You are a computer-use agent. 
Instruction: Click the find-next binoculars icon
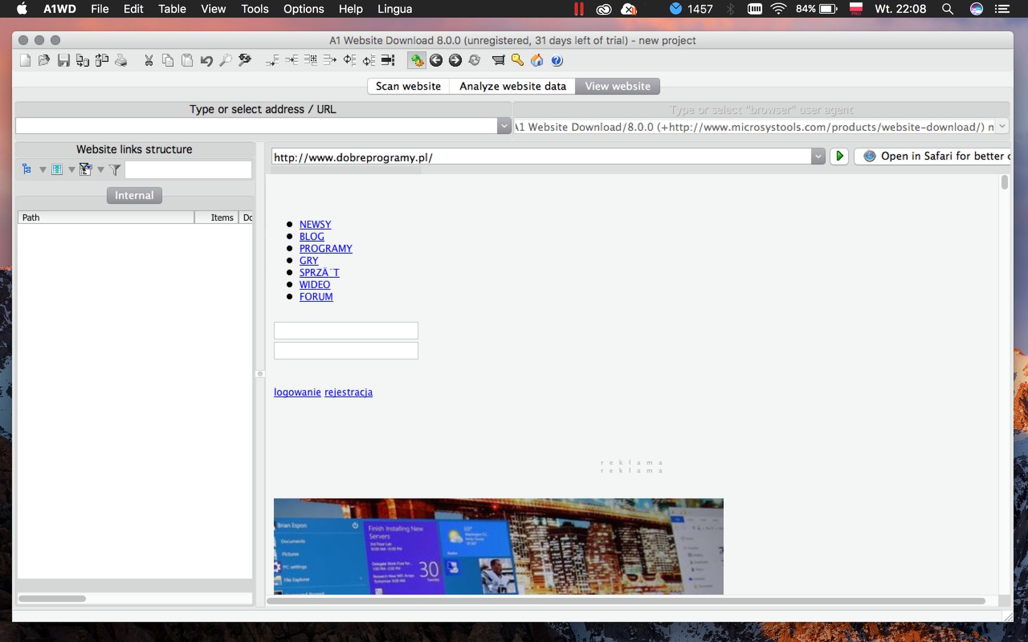point(244,60)
